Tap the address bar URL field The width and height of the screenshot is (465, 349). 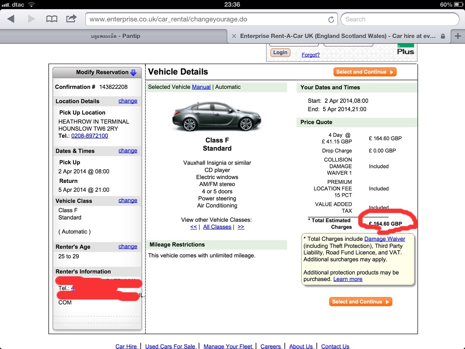click(211, 19)
